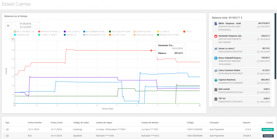The image size is (277, 139).
Task: Click the Santander Empresa bank logo
Action: 216,36
